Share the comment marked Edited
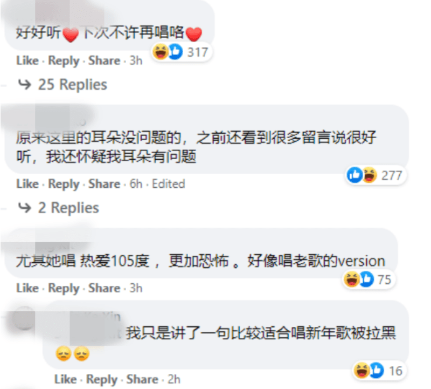 (104, 184)
